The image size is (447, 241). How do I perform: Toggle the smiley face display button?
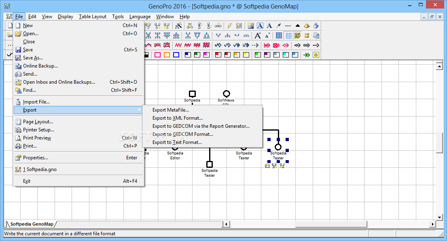[x=298, y=36]
